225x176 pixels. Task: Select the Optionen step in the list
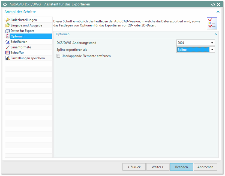pos(29,36)
